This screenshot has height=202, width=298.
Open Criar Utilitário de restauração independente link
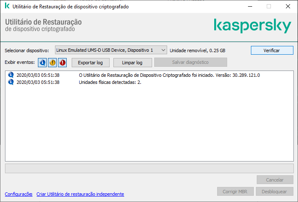click(x=80, y=194)
